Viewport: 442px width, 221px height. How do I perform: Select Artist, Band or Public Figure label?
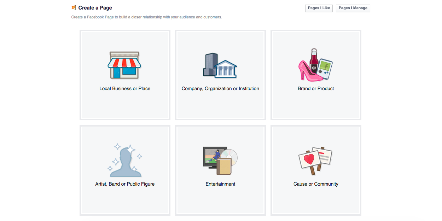(125, 184)
